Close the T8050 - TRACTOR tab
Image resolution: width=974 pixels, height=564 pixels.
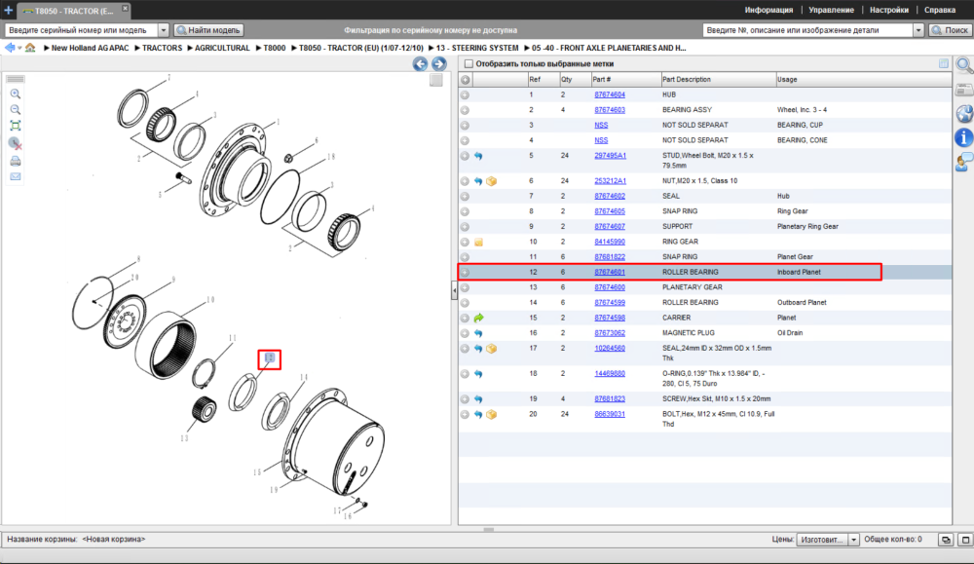tap(125, 8)
